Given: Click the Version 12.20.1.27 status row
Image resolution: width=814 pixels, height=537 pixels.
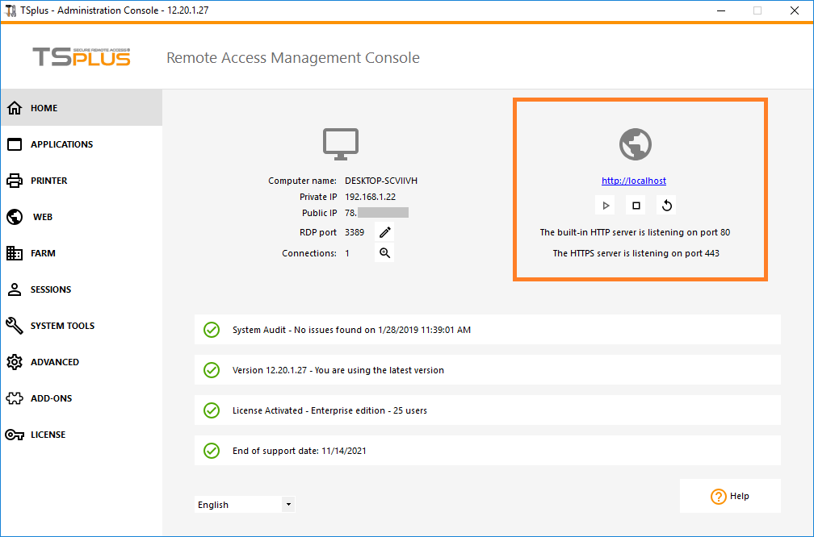Looking at the screenshot, I should click(x=488, y=370).
